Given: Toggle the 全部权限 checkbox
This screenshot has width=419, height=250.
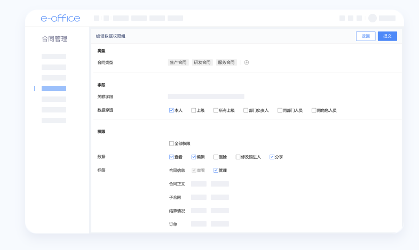Looking at the screenshot, I should click(171, 143).
